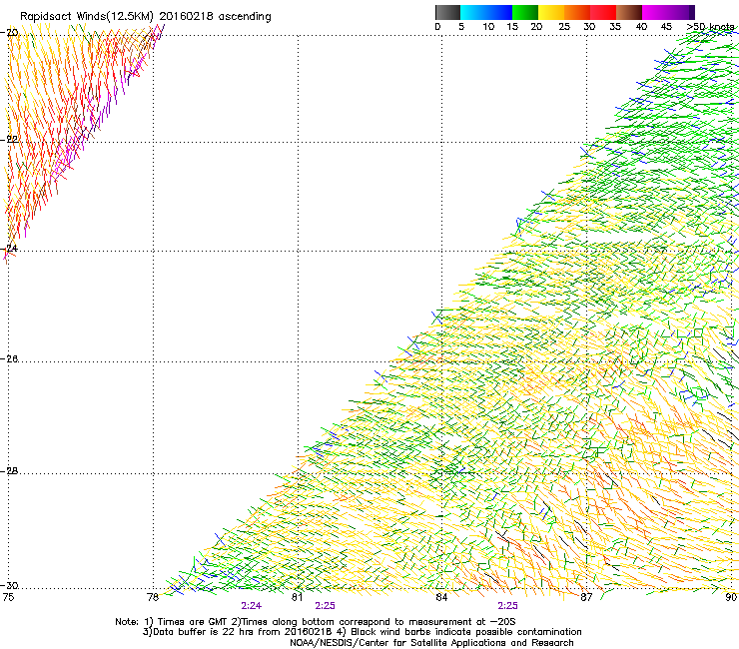Click the longitude label 81
Image resolution: width=739 pixels, height=649 pixels.
click(x=297, y=597)
